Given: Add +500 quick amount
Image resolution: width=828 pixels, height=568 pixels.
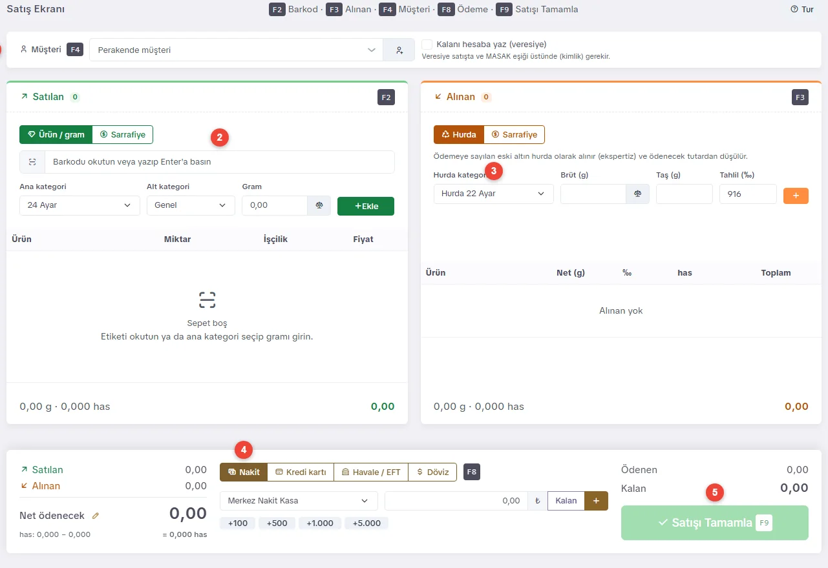Looking at the screenshot, I should click(x=277, y=523).
